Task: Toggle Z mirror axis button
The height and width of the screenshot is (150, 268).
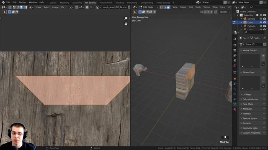Action: click(211, 12)
